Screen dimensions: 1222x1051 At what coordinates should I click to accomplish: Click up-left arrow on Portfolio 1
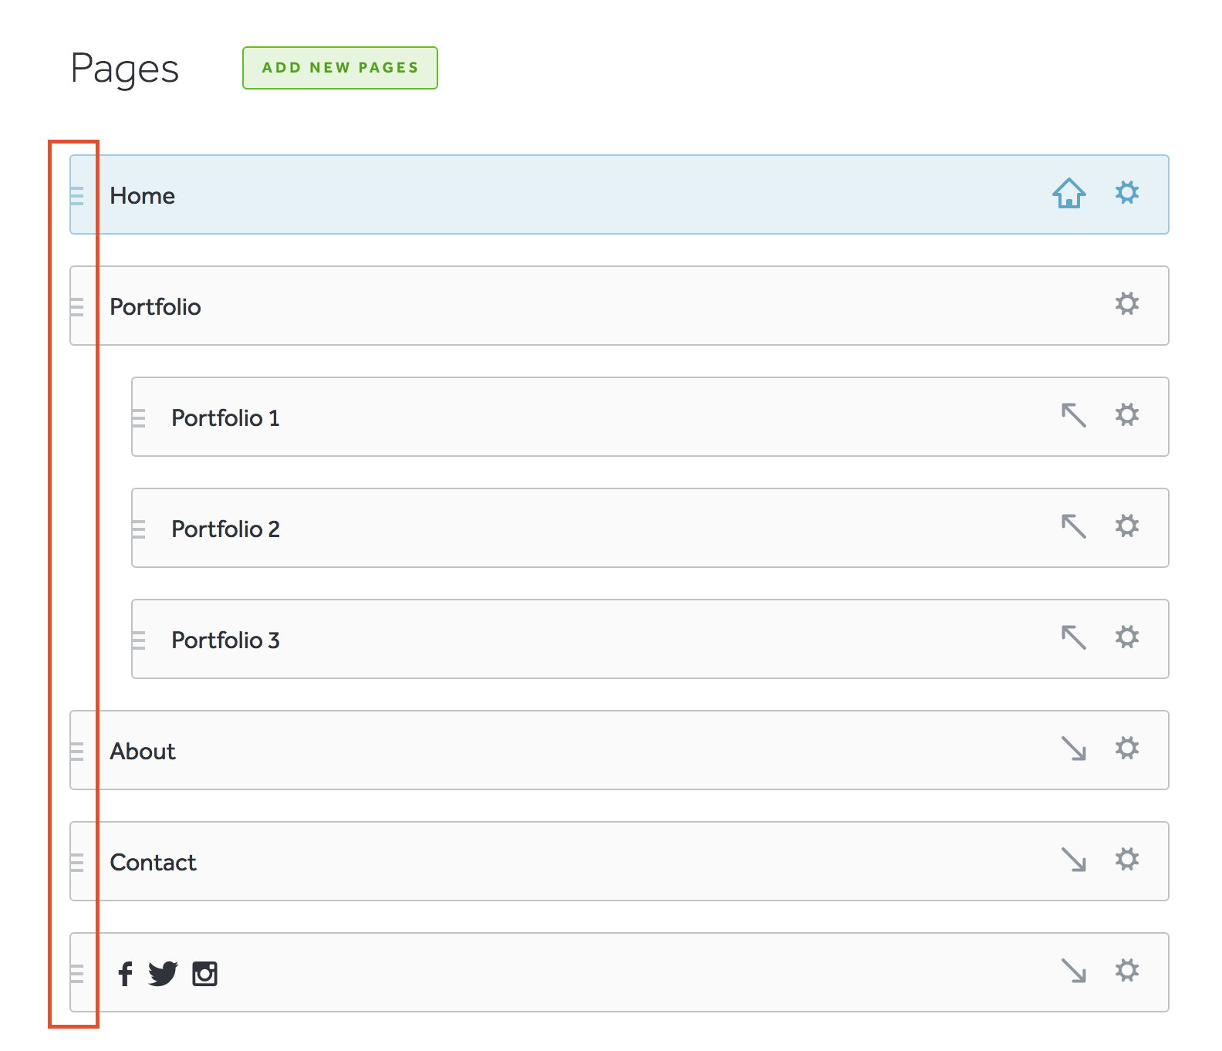point(1073,415)
